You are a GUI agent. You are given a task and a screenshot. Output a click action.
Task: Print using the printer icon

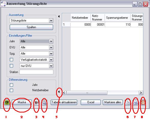pos(135,102)
